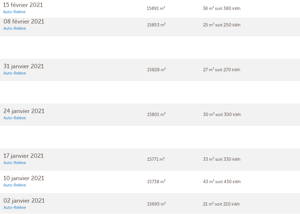Screen dimensions: 300x214
Task: Follow the Auto-Relève link for 24 janvier 2021
Action: 15,118
